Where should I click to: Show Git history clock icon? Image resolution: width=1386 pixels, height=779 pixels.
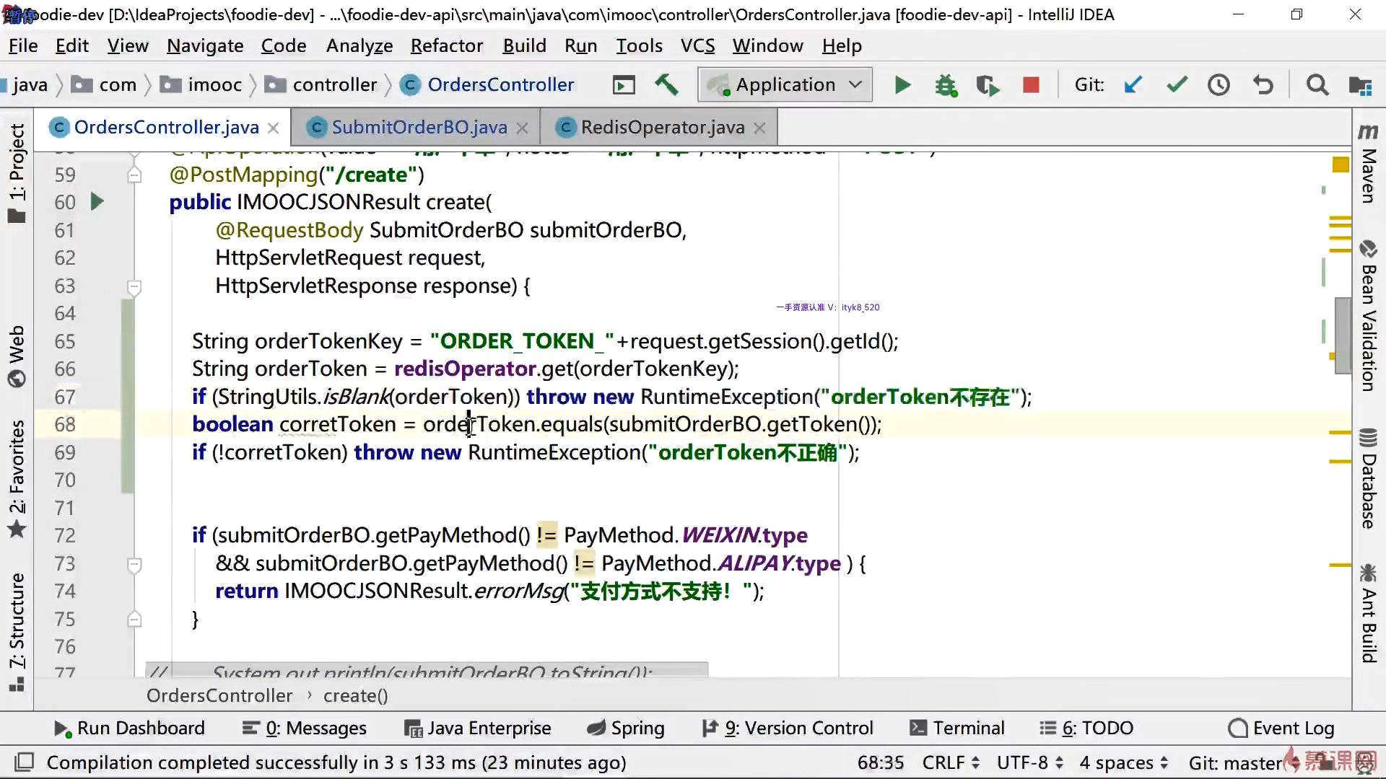[1219, 85]
